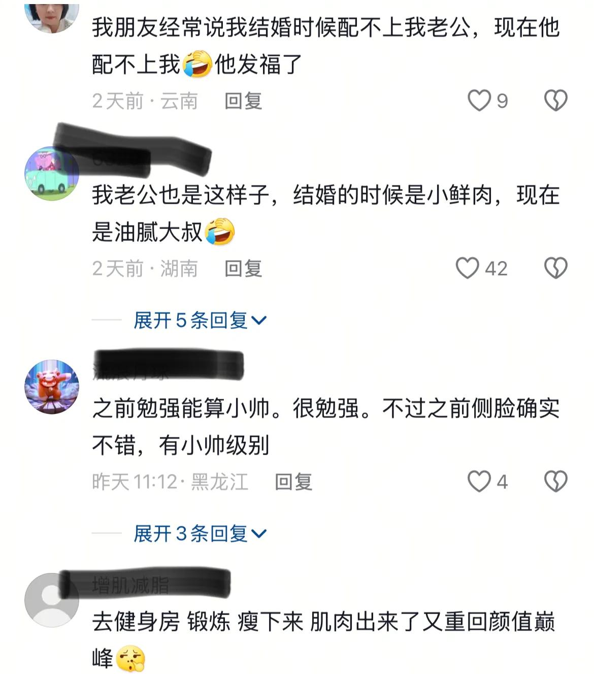
Task: Reply to the Hunan comment via 回复
Action: (x=243, y=269)
